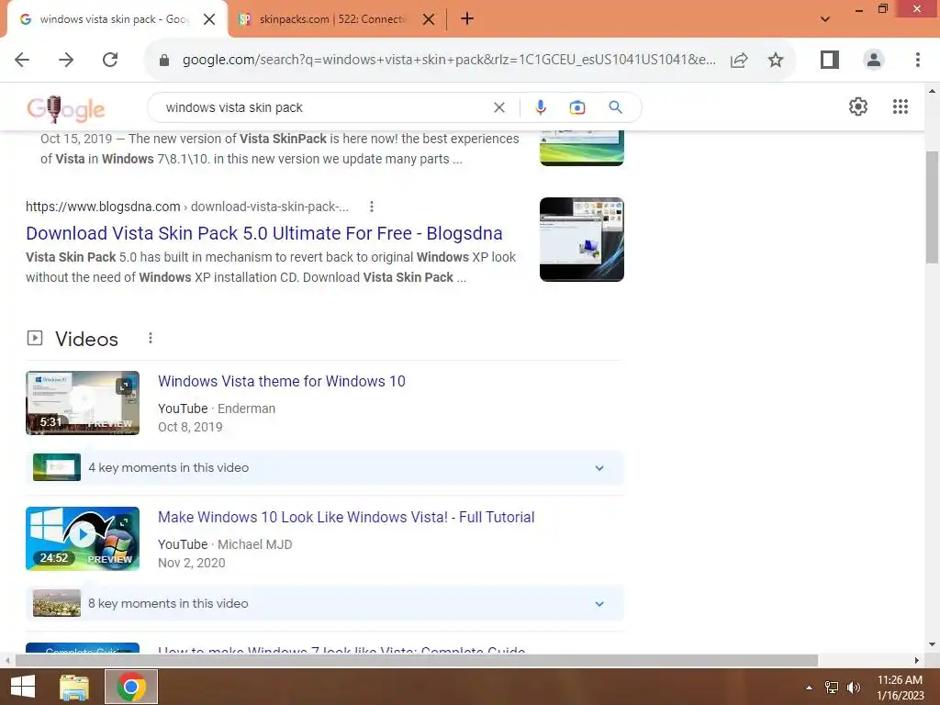Show hidden system tray icons
940x705 pixels.
pyautogui.click(x=809, y=688)
